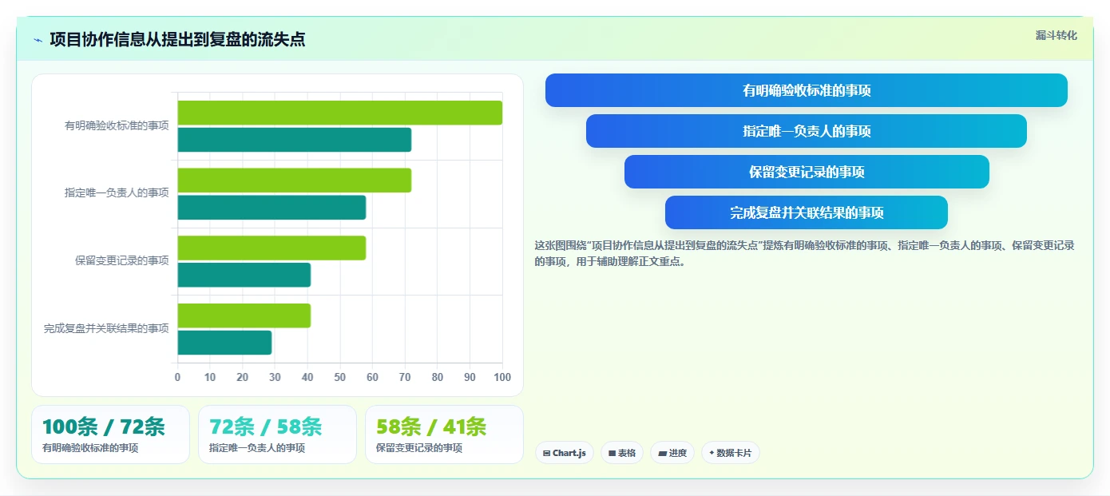Screen dimensions: 1110x496
Task: Click the 漏斗转化 label in the header
Action: click(1056, 35)
